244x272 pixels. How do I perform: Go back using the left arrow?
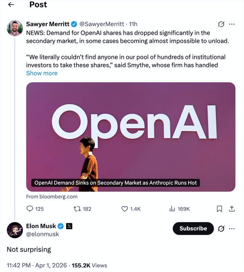[x=11, y=5]
